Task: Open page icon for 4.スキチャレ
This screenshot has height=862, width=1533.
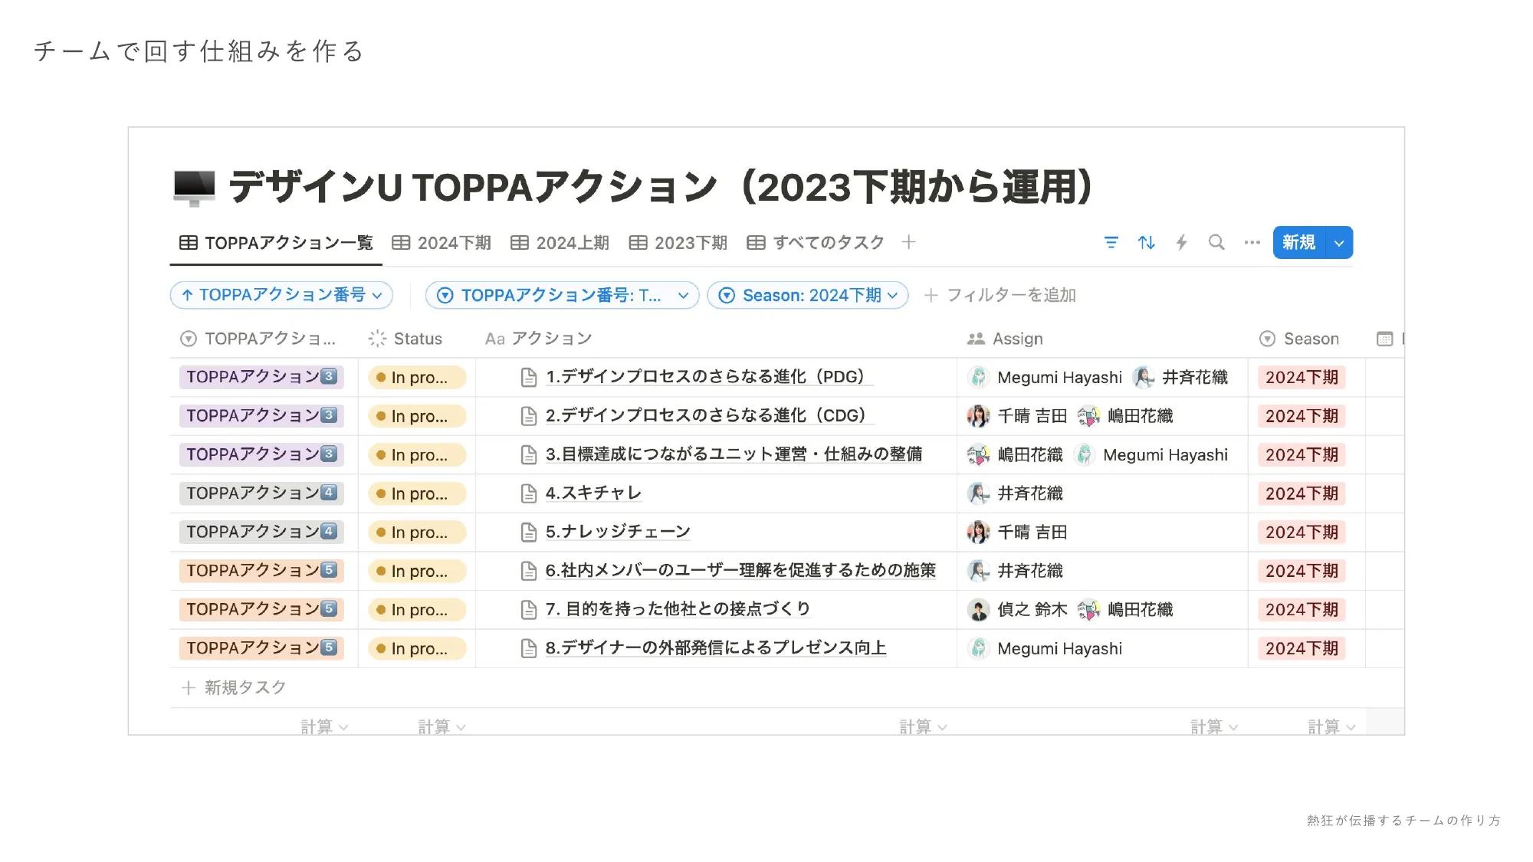Action: [x=528, y=493]
